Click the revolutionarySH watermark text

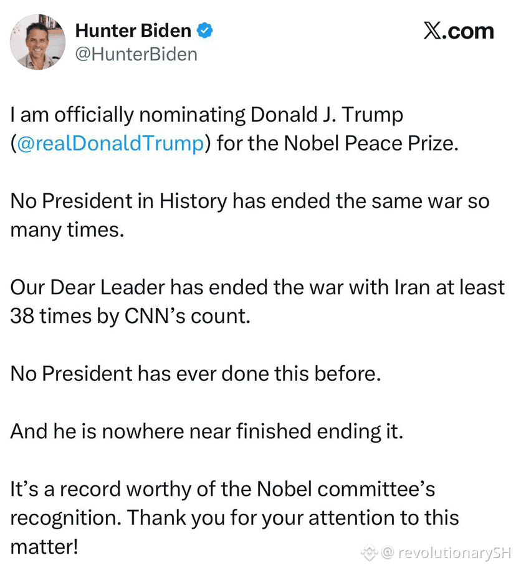pyautogui.click(x=454, y=553)
